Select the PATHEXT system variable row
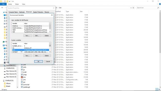Viewport: 161px width, 91px height. pyautogui.click(x=30, y=52)
